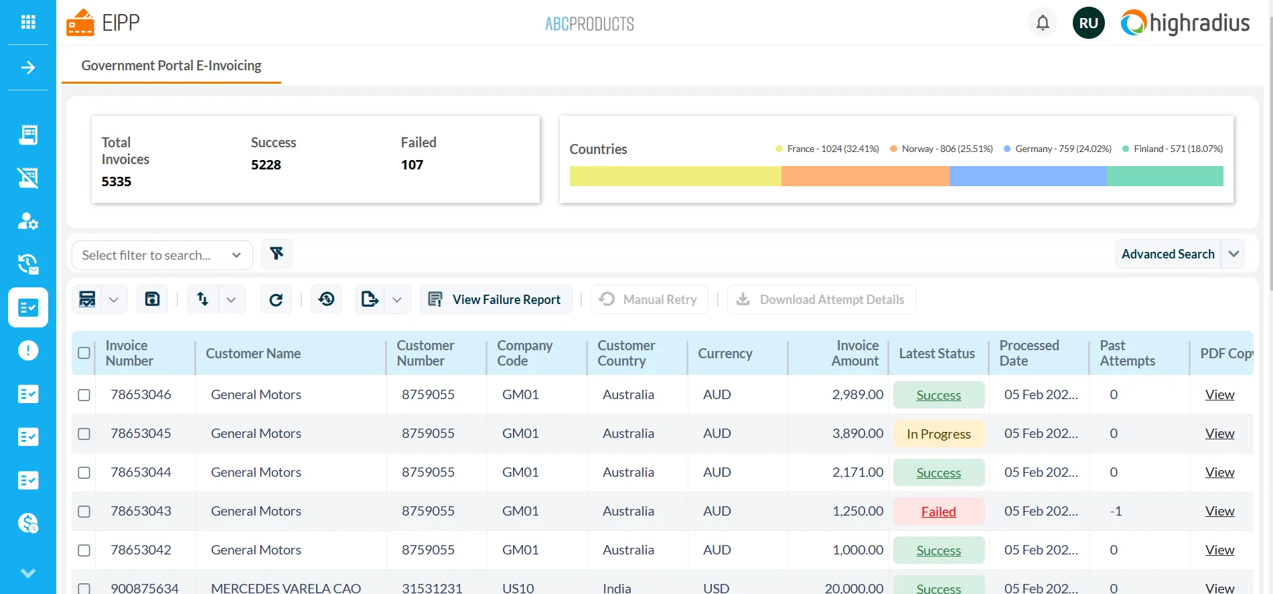Screen dimensions: 1273x594
Task: Click the Manual Retry button
Action: pos(649,299)
